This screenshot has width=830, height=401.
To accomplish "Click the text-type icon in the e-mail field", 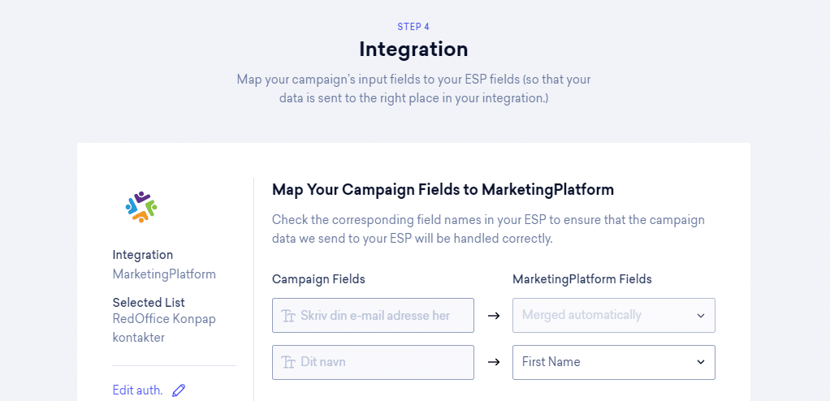I will point(288,316).
